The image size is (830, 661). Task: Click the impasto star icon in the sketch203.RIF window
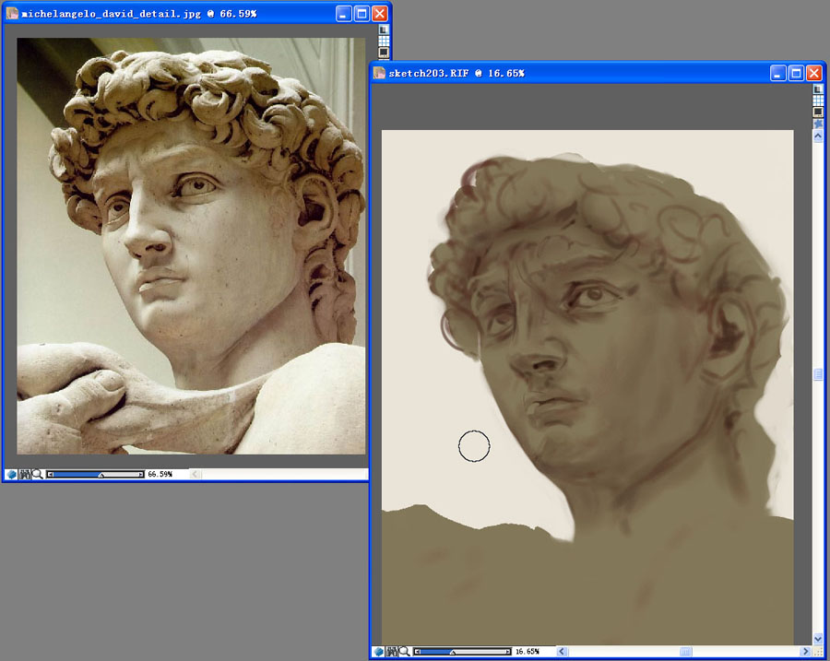[818, 124]
